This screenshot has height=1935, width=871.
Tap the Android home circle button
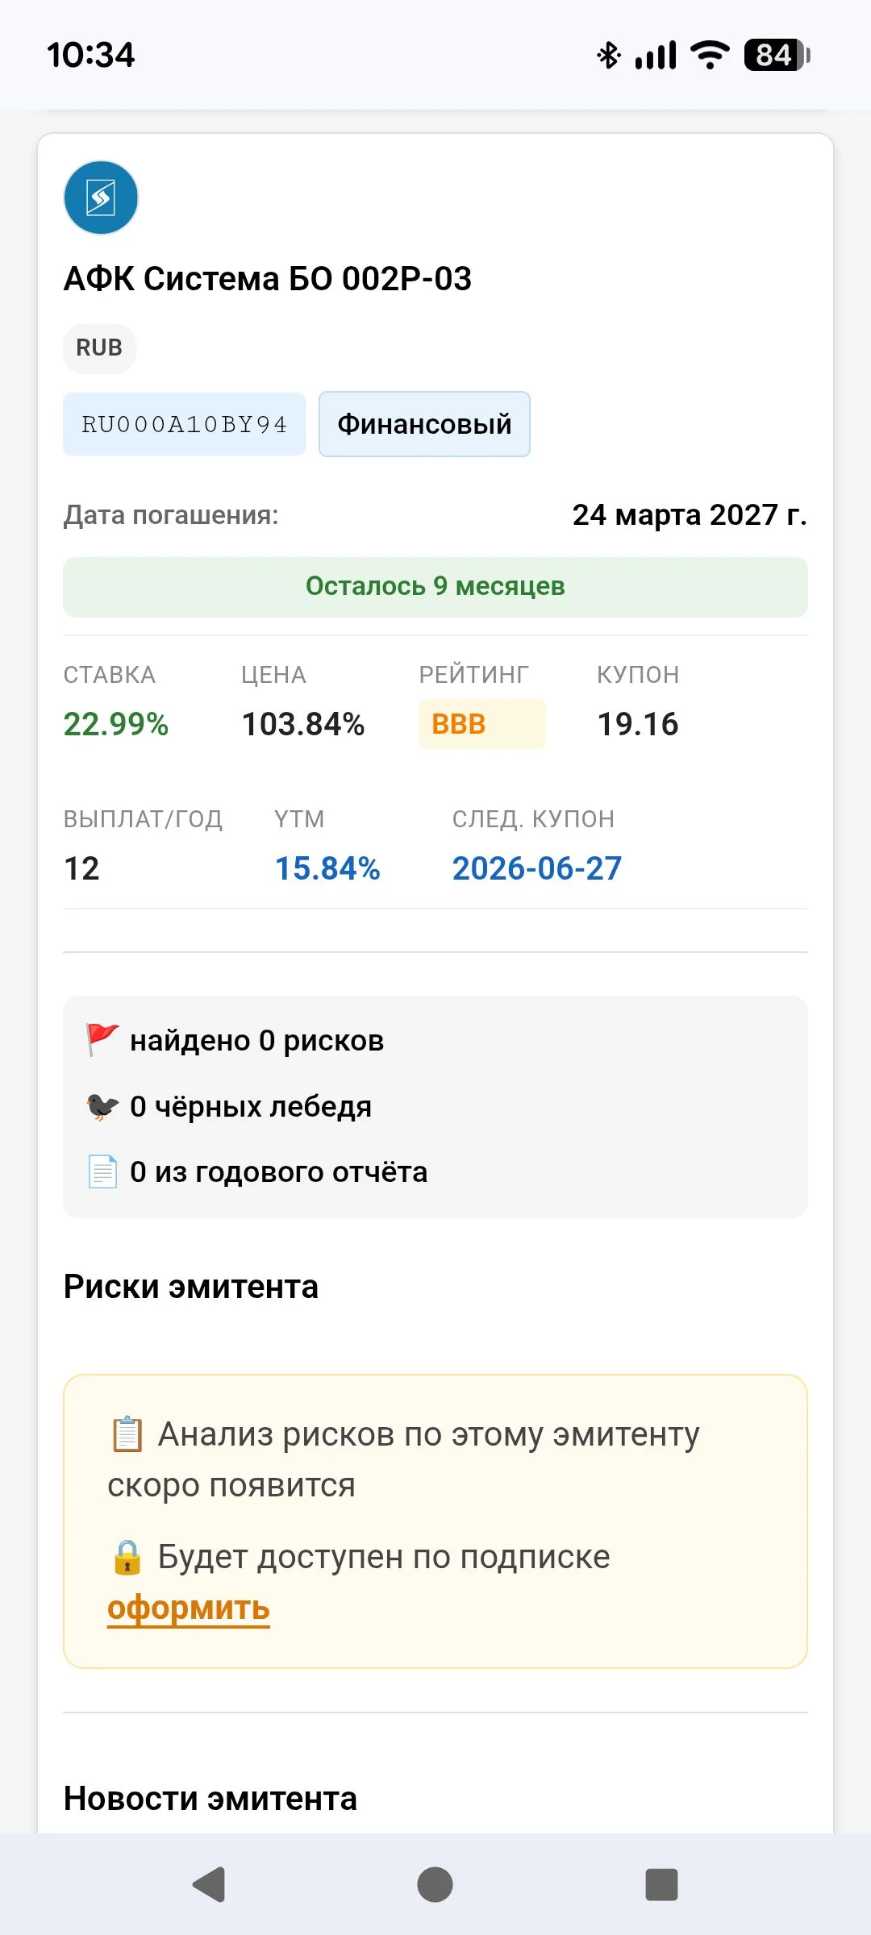coord(435,1884)
